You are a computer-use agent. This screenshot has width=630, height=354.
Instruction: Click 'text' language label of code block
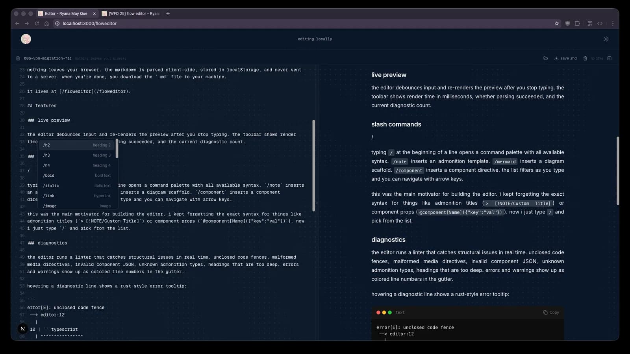(400, 312)
